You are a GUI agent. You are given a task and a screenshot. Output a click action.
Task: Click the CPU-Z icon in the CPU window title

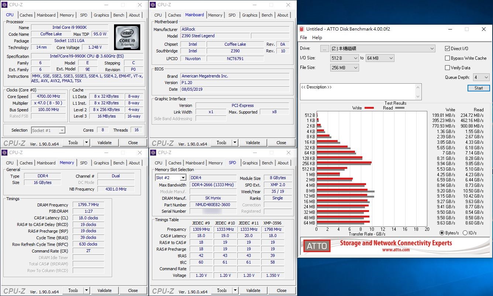point(5,5)
